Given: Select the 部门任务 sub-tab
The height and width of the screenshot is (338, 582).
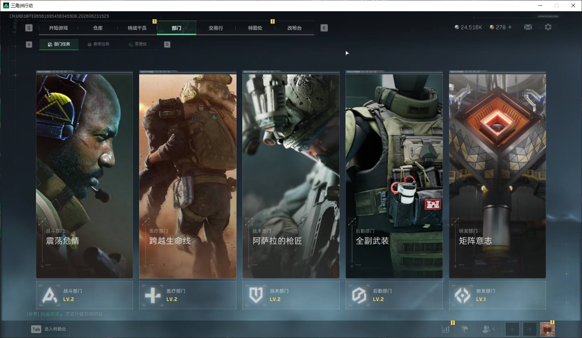Looking at the screenshot, I should pos(59,44).
